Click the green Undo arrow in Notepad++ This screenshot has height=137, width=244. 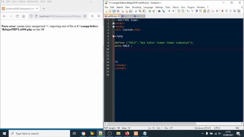(149, 11)
